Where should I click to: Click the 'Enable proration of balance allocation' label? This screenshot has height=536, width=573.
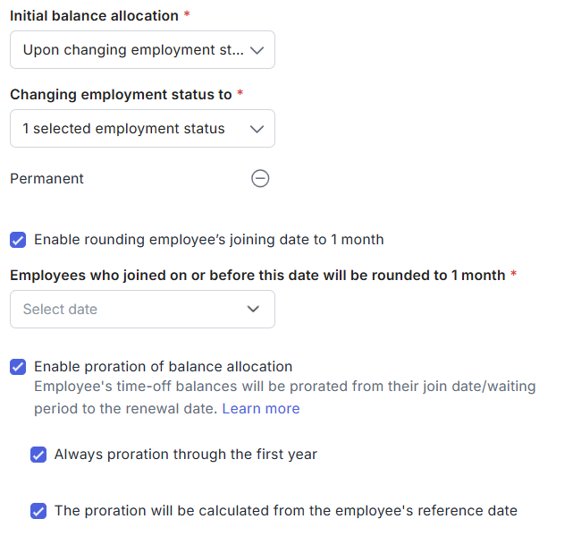click(x=163, y=367)
